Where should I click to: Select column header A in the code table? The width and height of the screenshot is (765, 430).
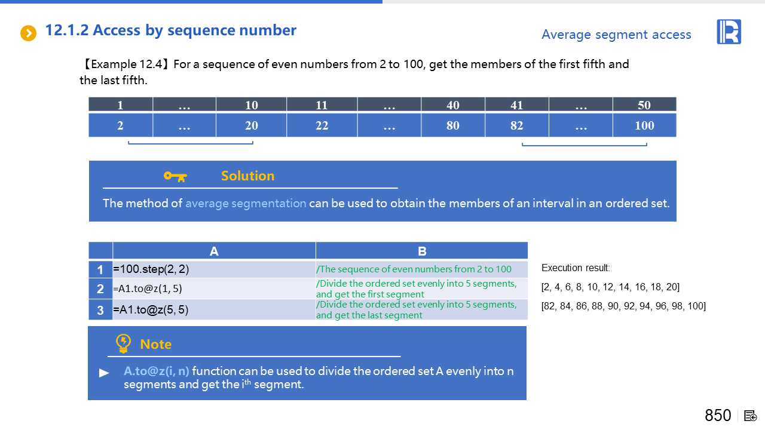pos(214,251)
